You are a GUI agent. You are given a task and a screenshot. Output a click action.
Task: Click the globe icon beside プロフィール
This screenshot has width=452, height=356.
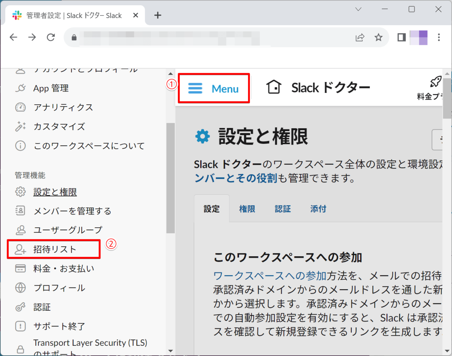tap(20, 288)
